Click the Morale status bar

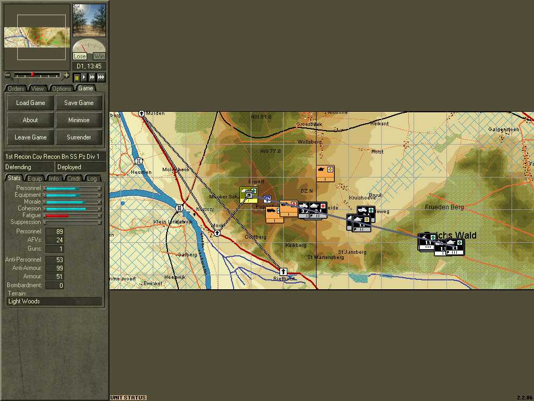72,202
